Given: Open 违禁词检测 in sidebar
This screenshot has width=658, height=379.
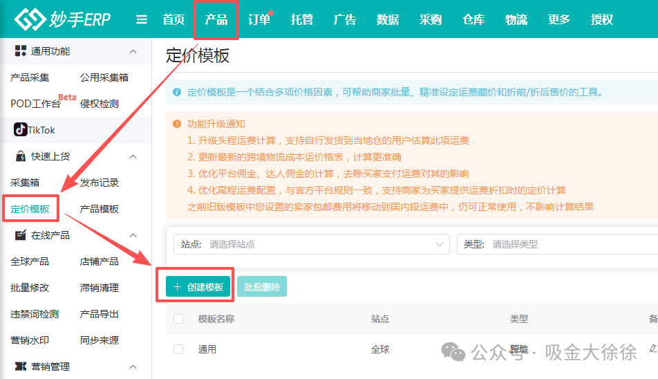Looking at the screenshot, I should 35,314.
